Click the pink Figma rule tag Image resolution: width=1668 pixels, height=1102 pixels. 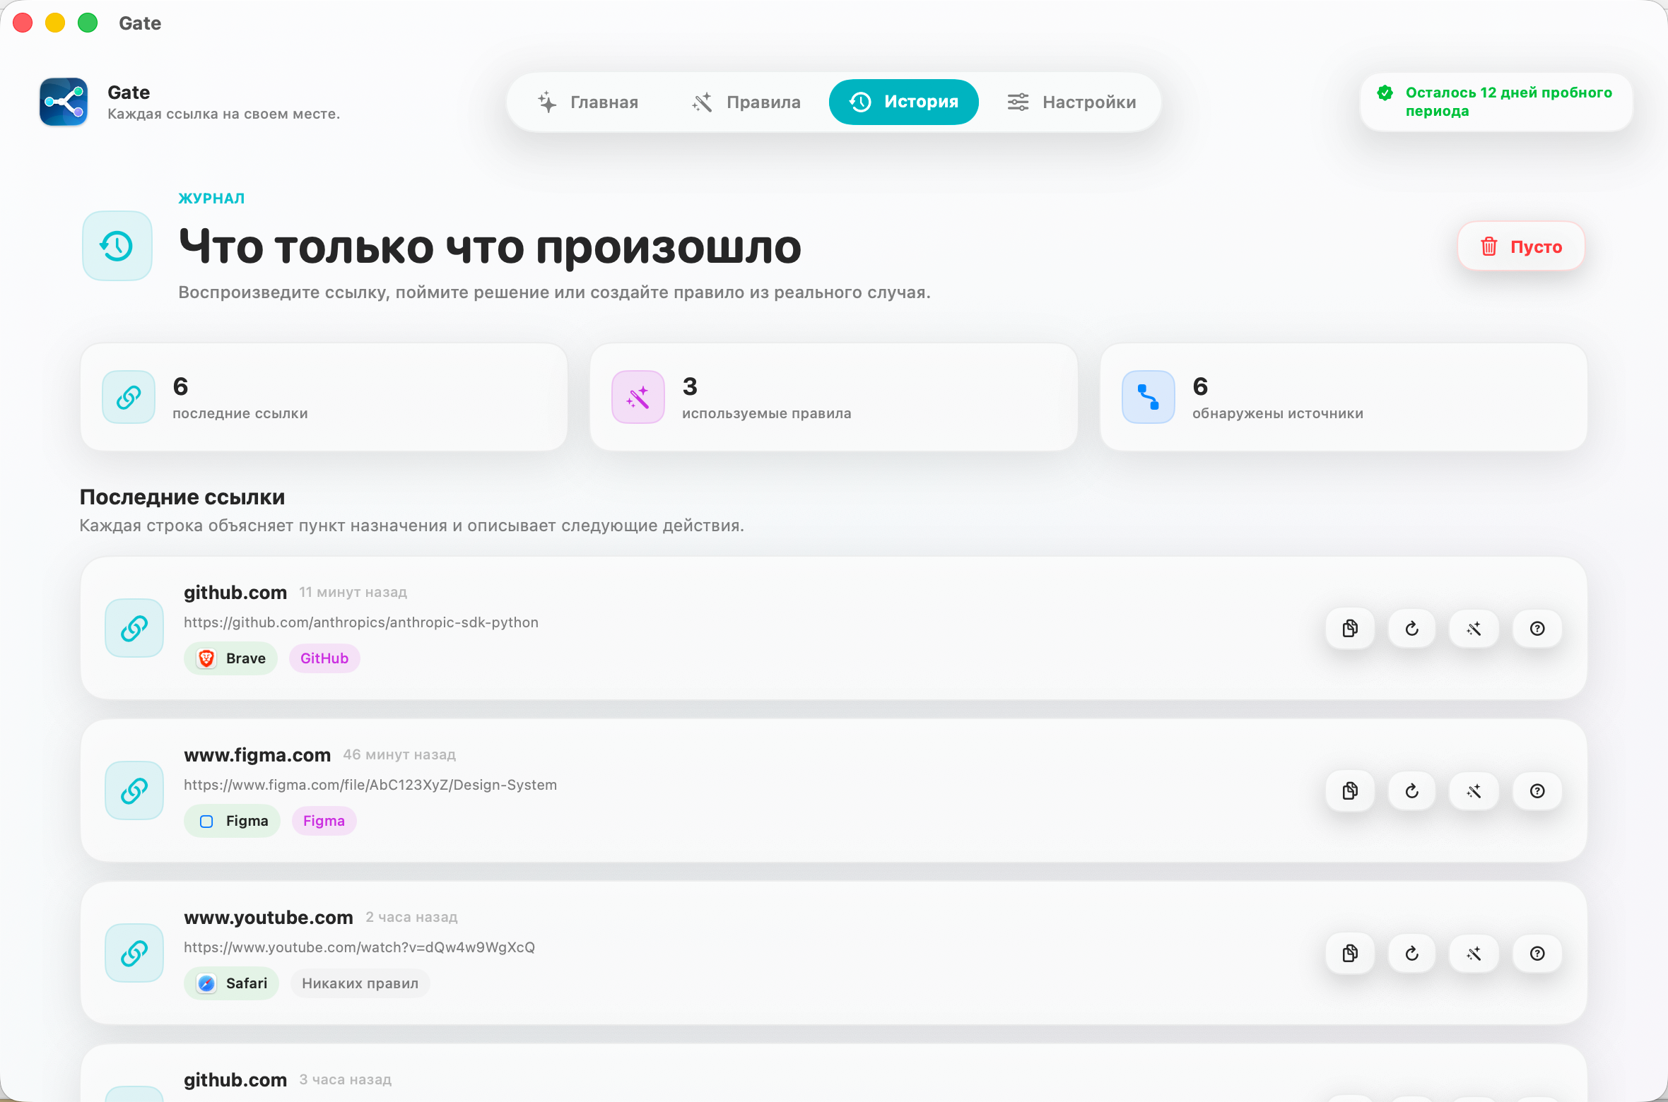(324, 821)
